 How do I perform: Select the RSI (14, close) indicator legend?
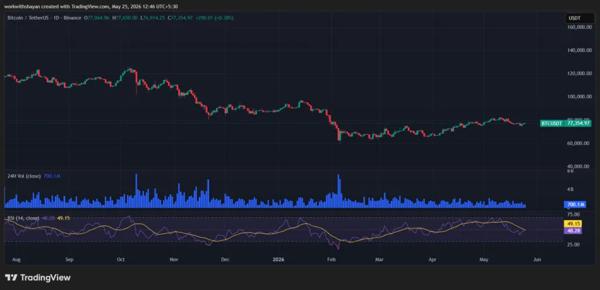click(x=23, y=218)
